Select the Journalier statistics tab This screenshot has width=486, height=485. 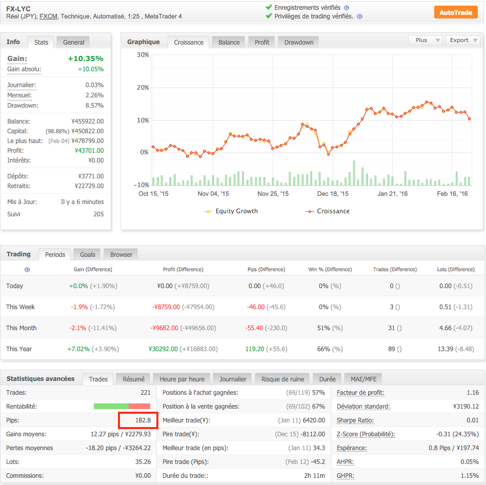233,379
